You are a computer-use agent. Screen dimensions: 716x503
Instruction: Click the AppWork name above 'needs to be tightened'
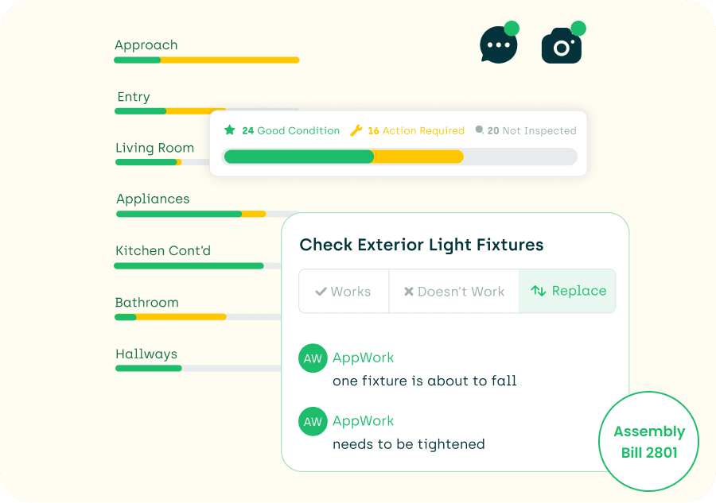coord(363,421)
